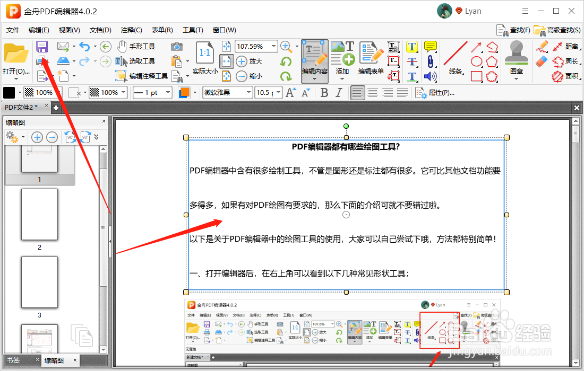This screenshot has width=584, height=371.
Task: Open the email envelope icon
Action: coord(63,47)
